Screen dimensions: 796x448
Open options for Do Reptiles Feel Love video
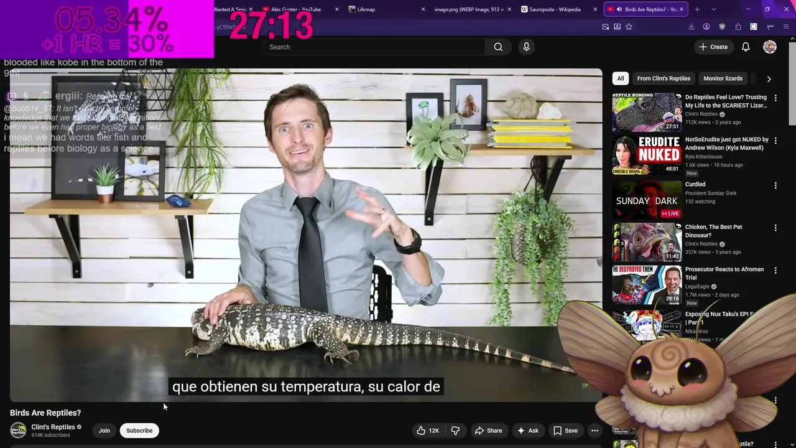775,98
